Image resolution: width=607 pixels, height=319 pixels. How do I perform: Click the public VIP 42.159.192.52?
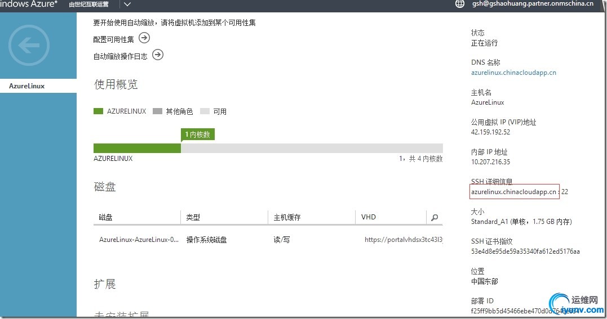(x=490, y=132)
